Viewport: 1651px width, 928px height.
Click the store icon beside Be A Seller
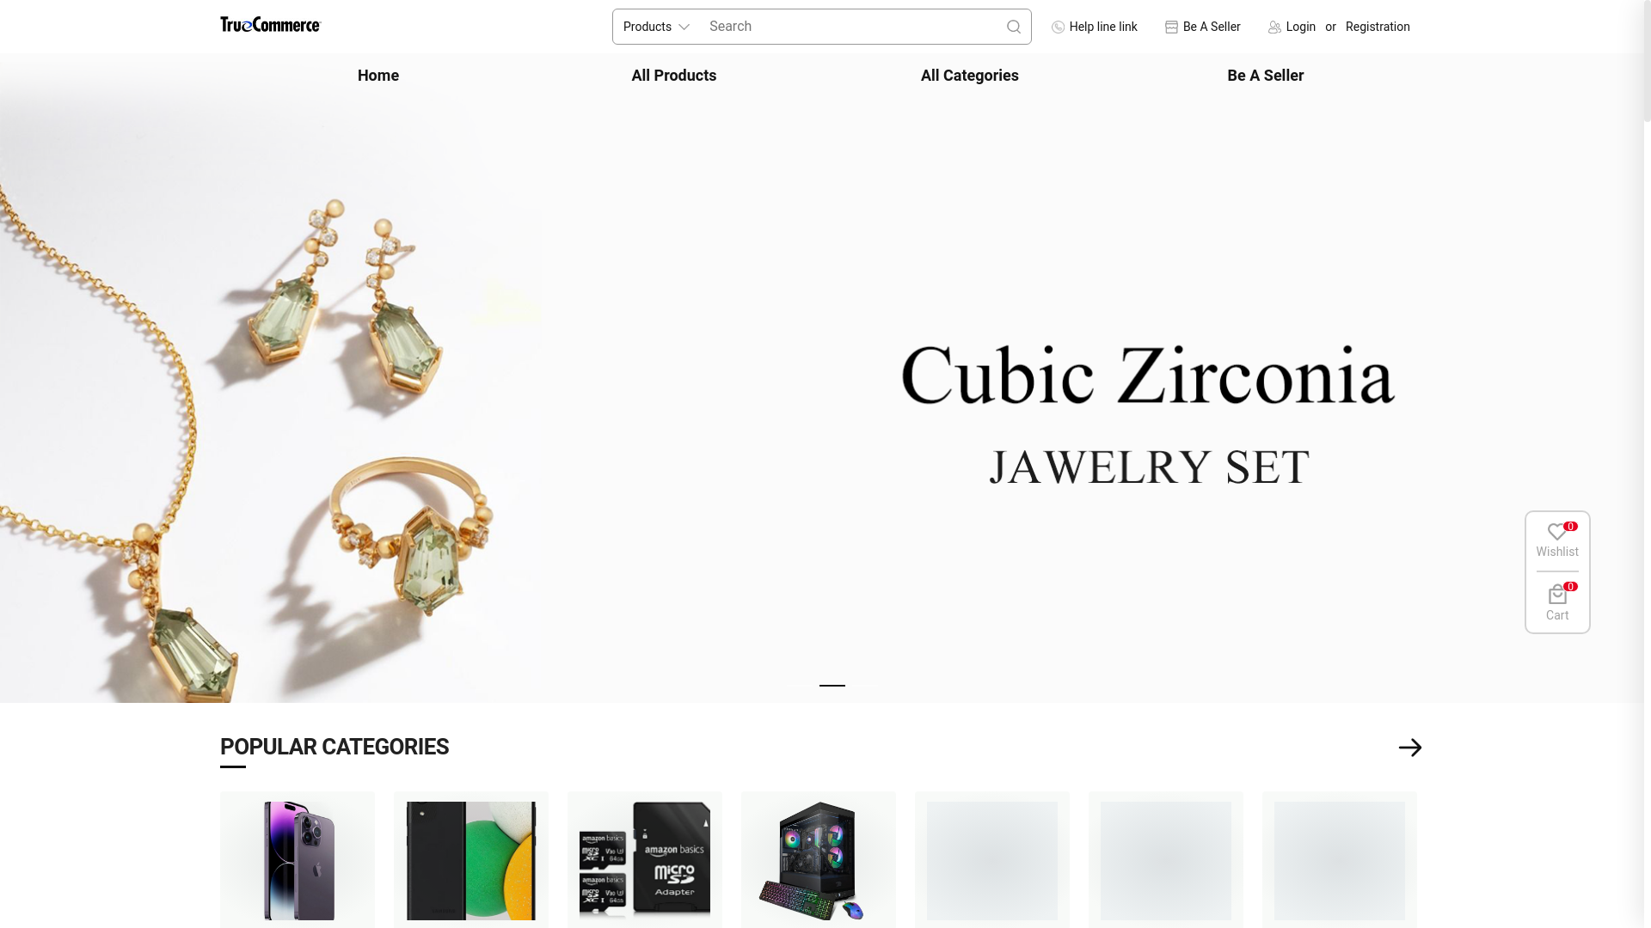tap(1171, 27)
